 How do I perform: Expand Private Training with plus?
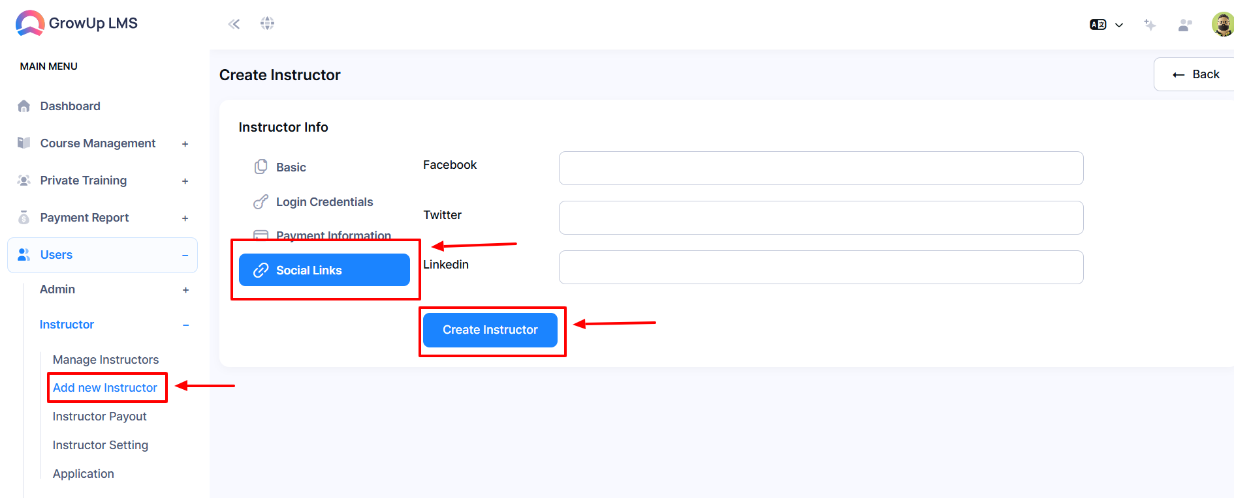coord(185,181)
